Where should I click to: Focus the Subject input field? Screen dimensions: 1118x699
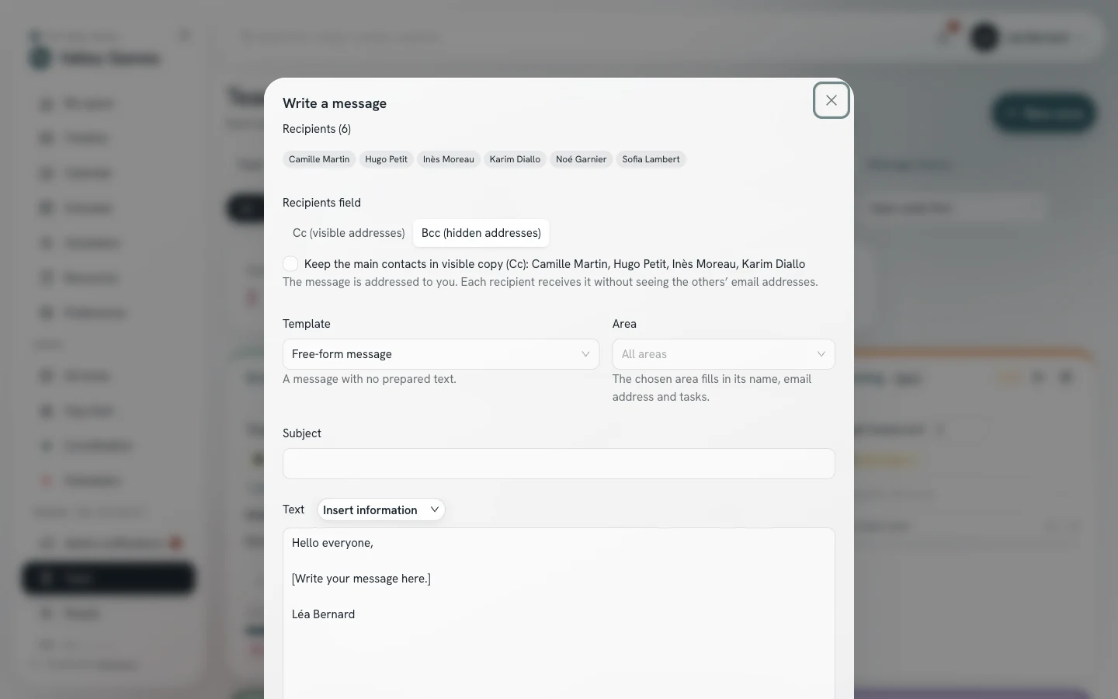(559, 464)
